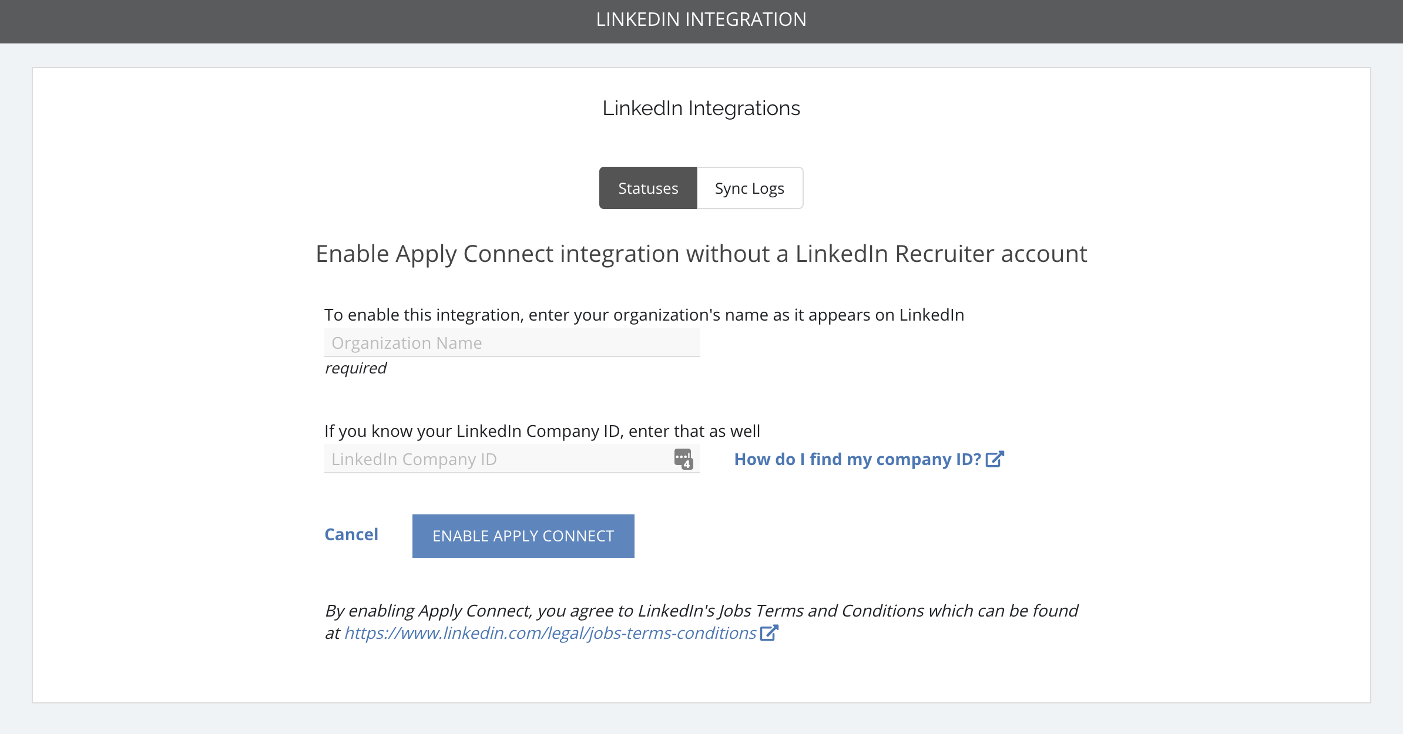Focus the LinkedIn Company ID field
This screenshot has height=734, width=1403.
pyautogui.click(x=512, y=459)
